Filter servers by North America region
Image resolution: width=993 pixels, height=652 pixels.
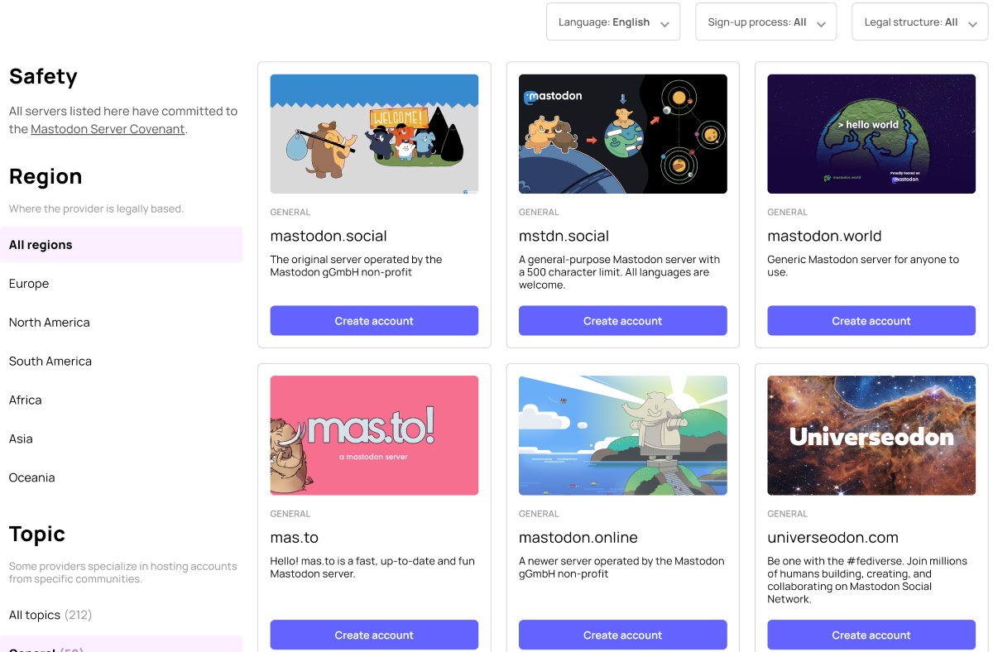pyautogui.click(x=121, y=323)
